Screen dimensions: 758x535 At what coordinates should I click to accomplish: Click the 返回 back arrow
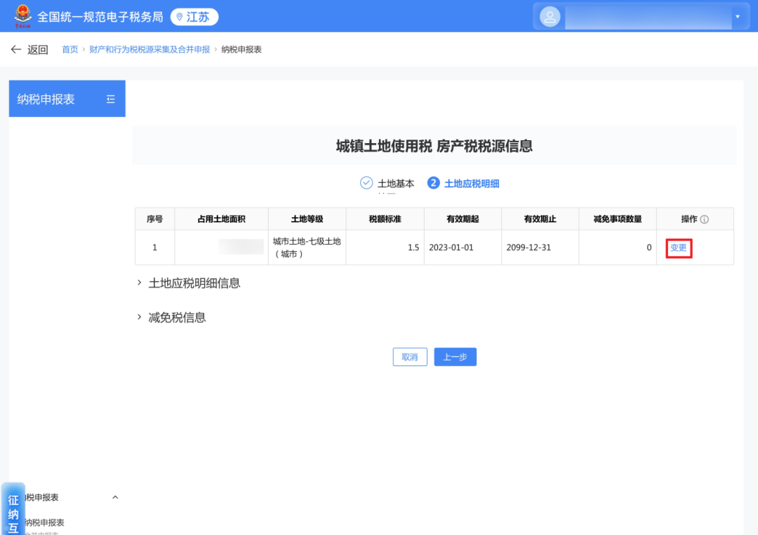tap(16, 49)
